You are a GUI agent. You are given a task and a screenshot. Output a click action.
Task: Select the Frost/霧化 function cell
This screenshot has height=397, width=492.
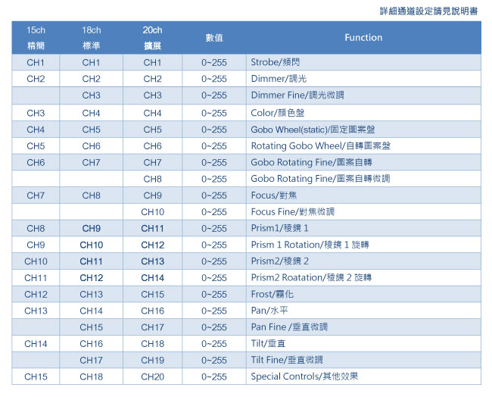(x=272, y=295)
